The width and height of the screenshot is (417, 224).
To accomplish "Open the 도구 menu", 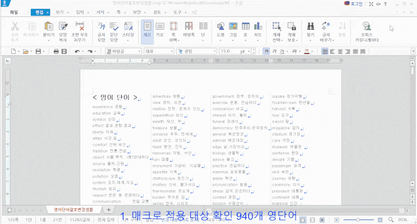I will click(177, 12).
